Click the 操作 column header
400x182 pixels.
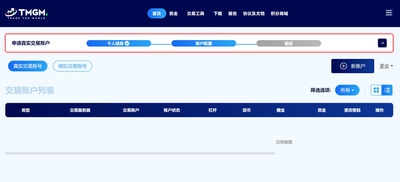379,110
